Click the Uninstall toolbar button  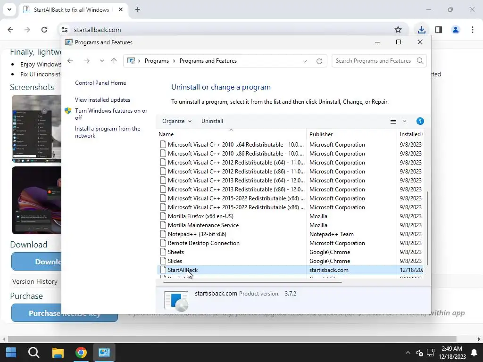coord(212,121)
